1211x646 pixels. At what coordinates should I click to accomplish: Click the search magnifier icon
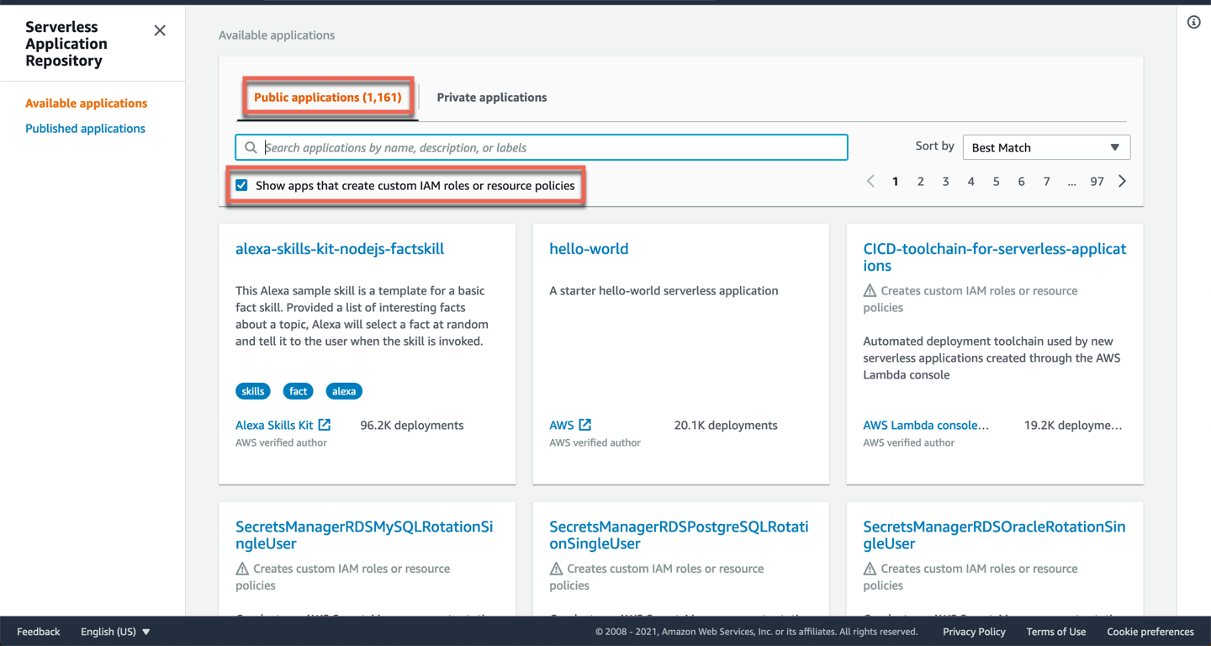pyautogui.click(x=251, y=148)
